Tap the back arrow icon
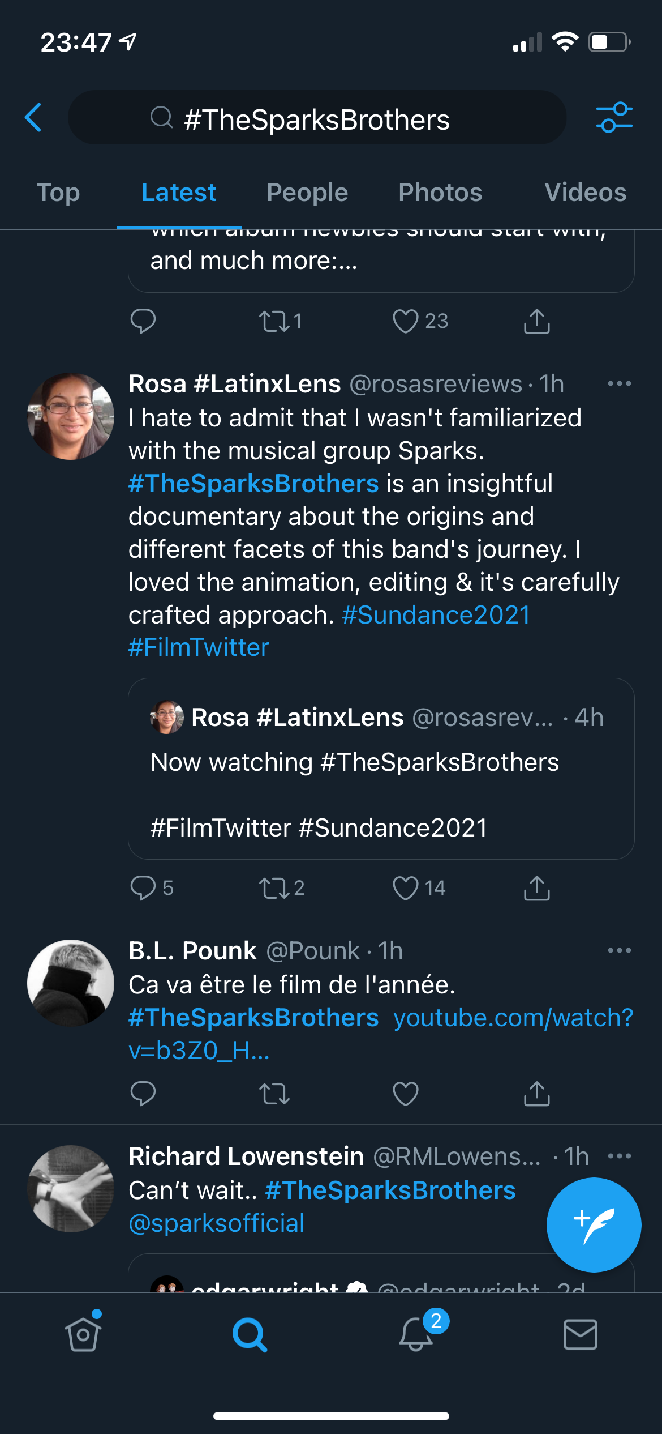The height and width of the screenshot is (1434, 662). (34, 118)
